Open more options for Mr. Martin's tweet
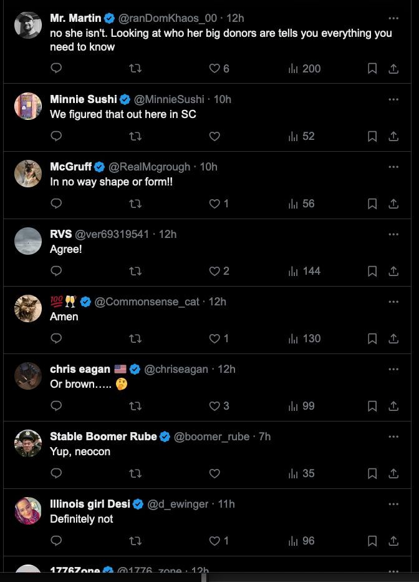This screenshot has width=419, height=582. coord(393,18)
